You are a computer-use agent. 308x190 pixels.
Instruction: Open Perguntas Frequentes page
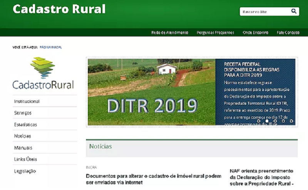(215, 33)
